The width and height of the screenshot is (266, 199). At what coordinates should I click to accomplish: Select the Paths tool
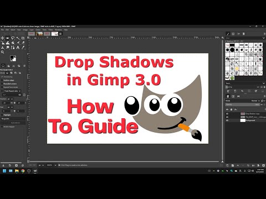[x=13, y=48]
